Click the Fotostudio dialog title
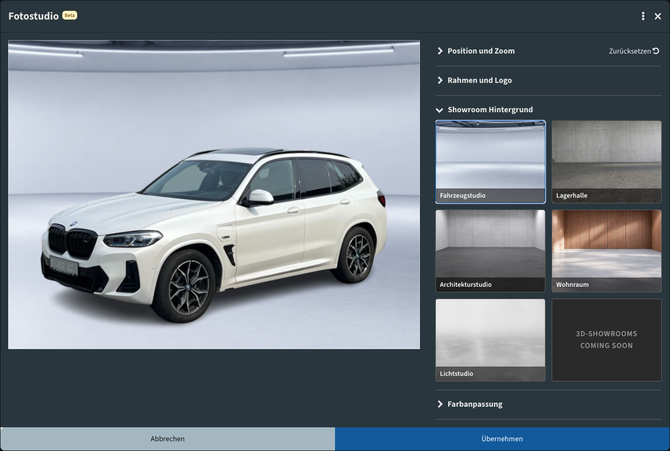 click(x=33, y=16)
